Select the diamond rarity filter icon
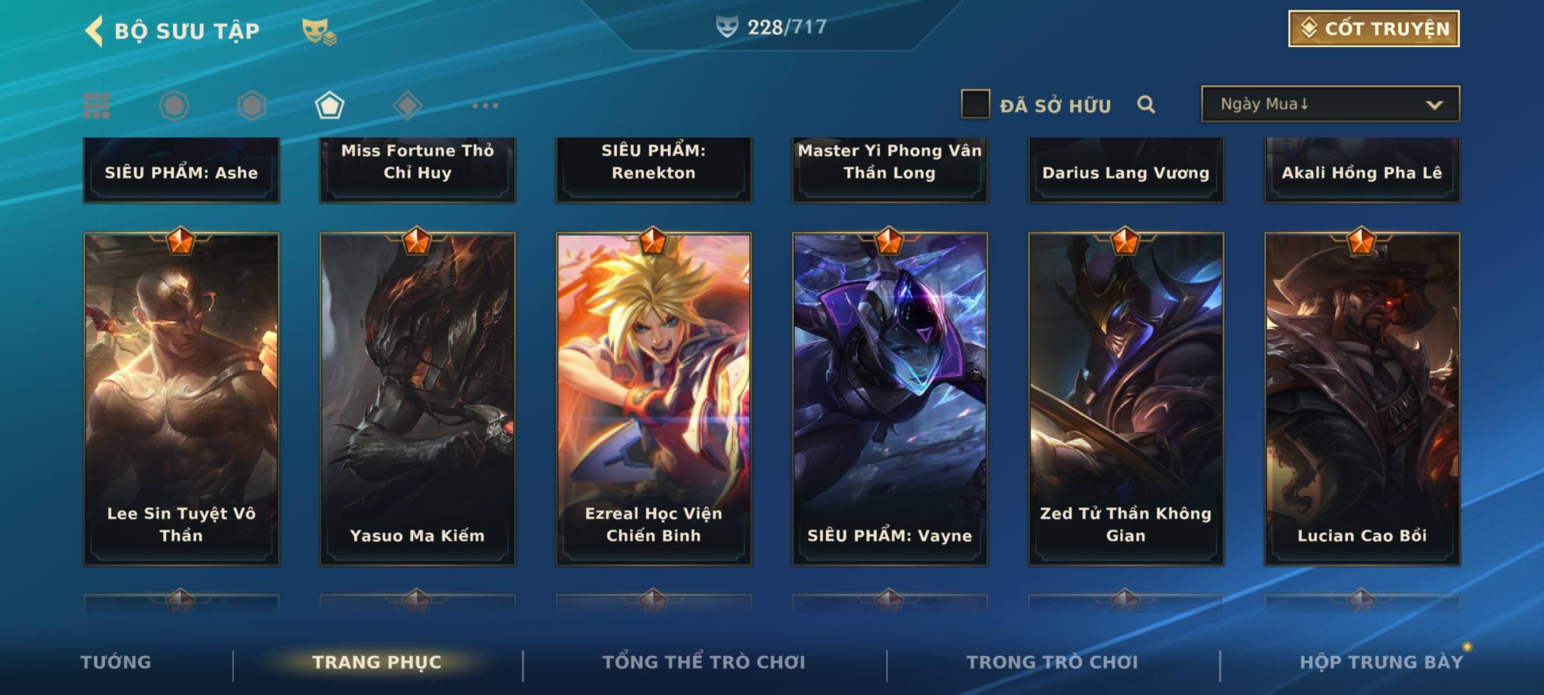 [x=407, y=106]
